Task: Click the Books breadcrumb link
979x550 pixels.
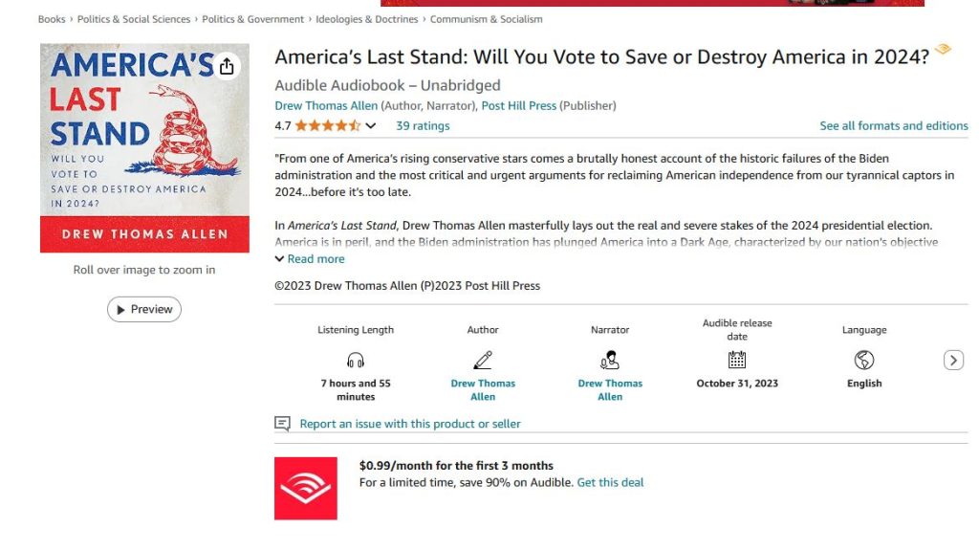Action: [x=52, y=19]
